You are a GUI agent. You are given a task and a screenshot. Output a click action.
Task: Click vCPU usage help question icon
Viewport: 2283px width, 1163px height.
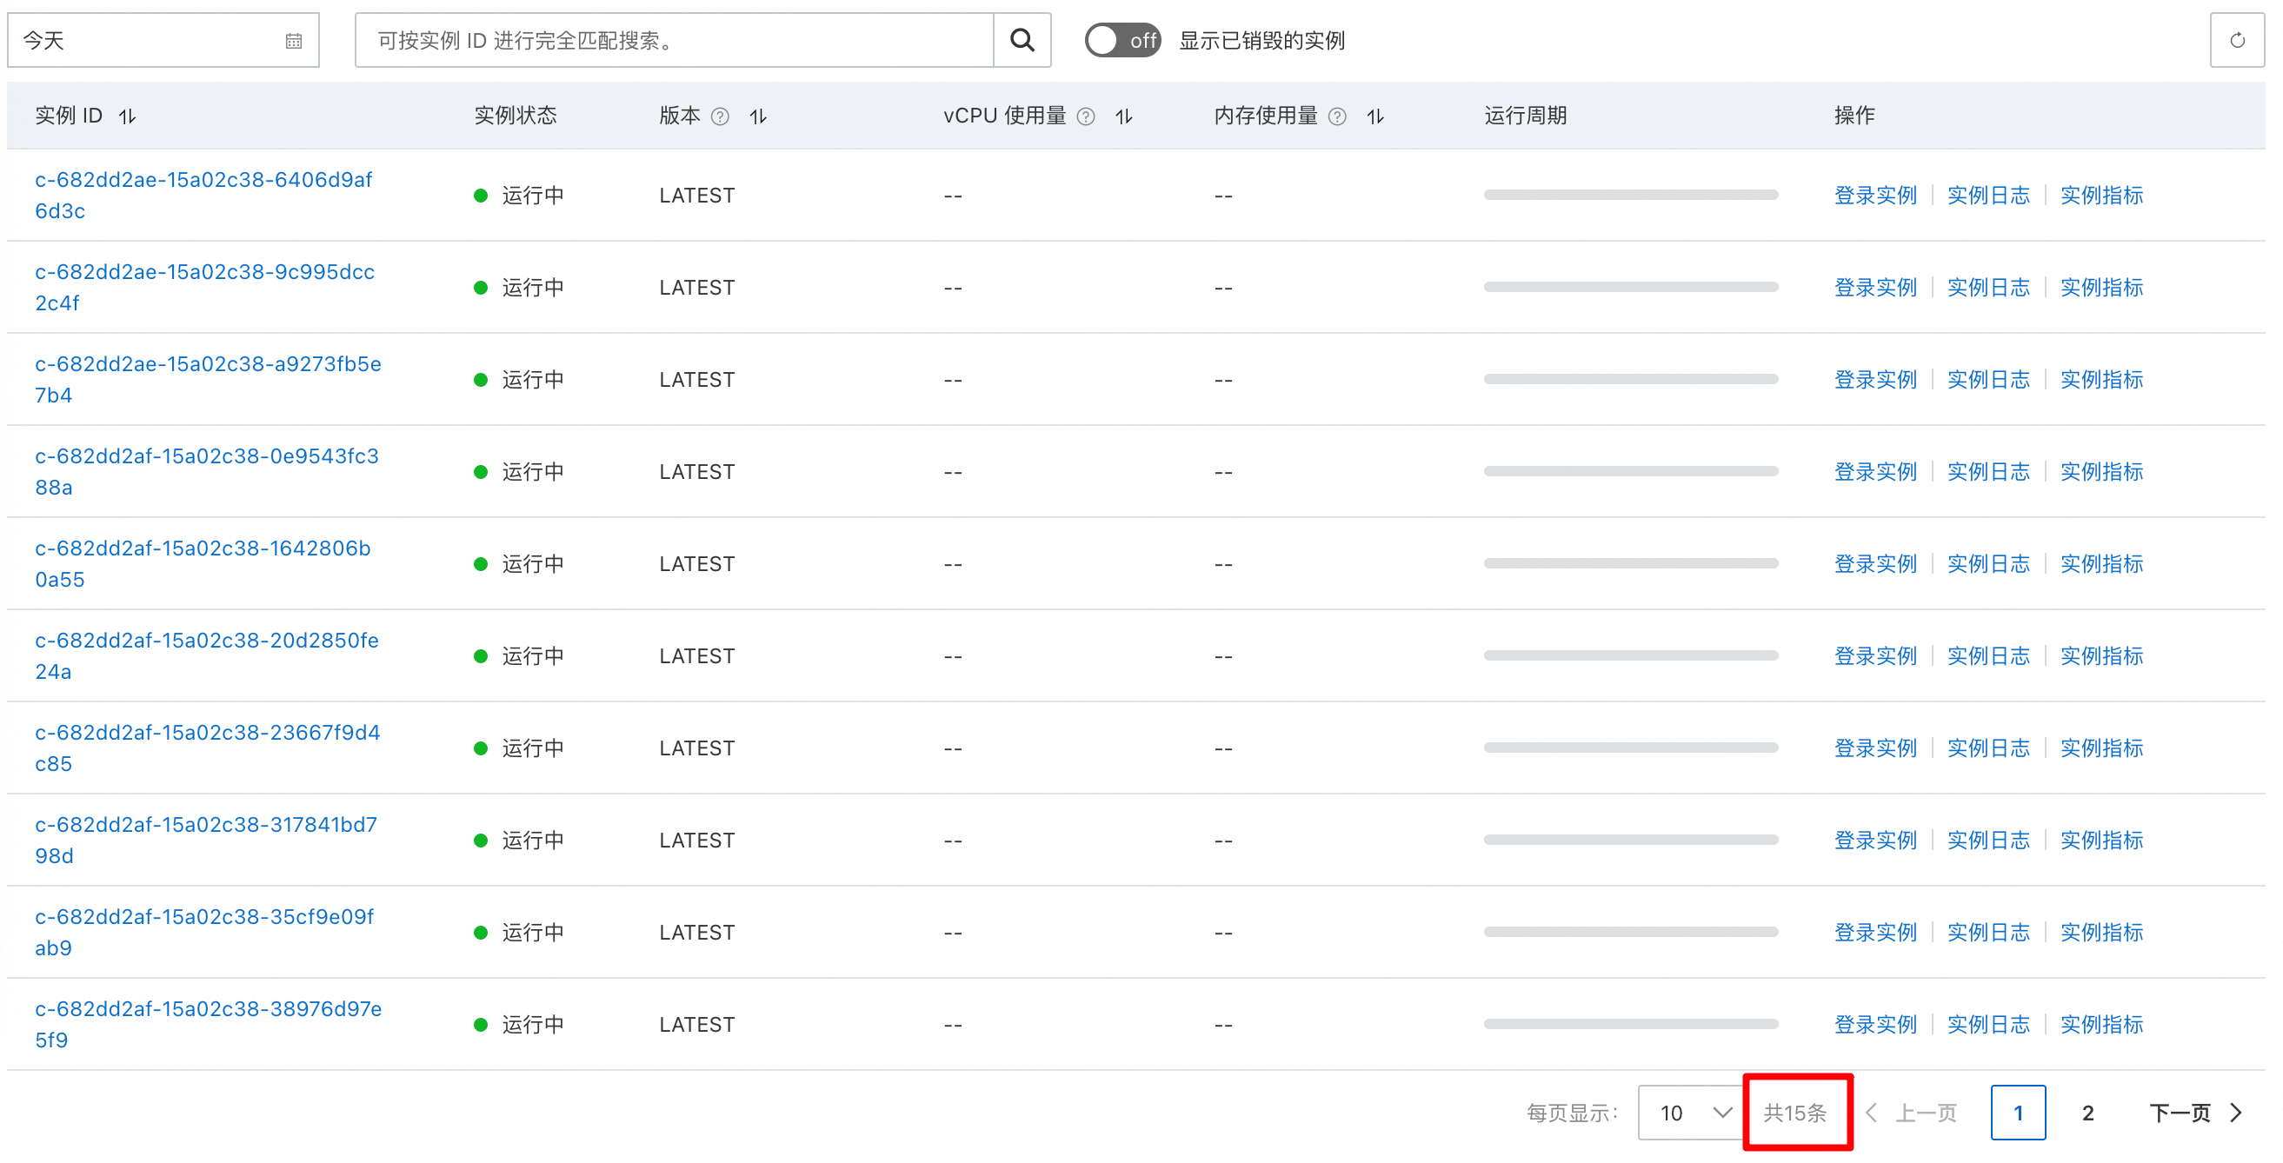coord(1086,116)
